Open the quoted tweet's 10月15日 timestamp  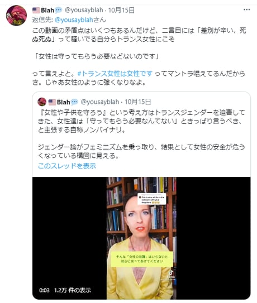[x=137, y=102]
